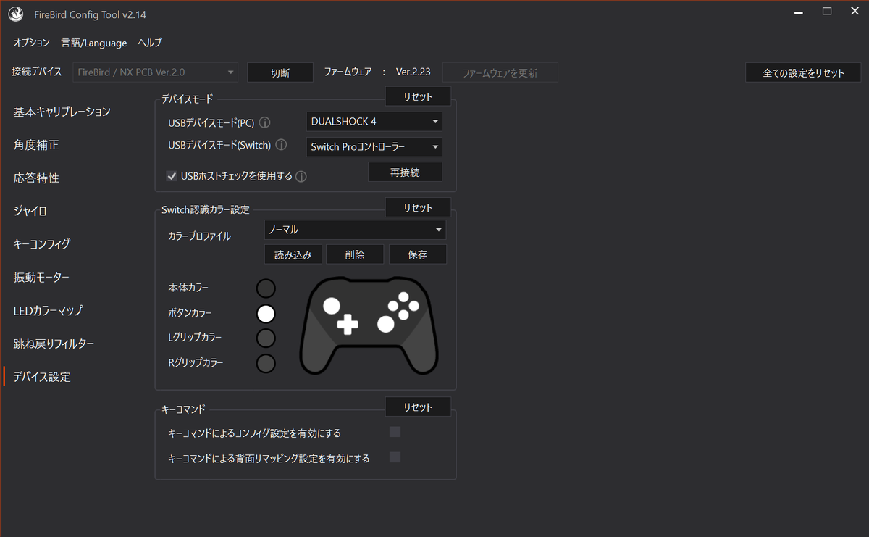Open the Switch Proコントローラー dropdown
The height and width of the screenshot is (537, 869).
pos(374,146)
